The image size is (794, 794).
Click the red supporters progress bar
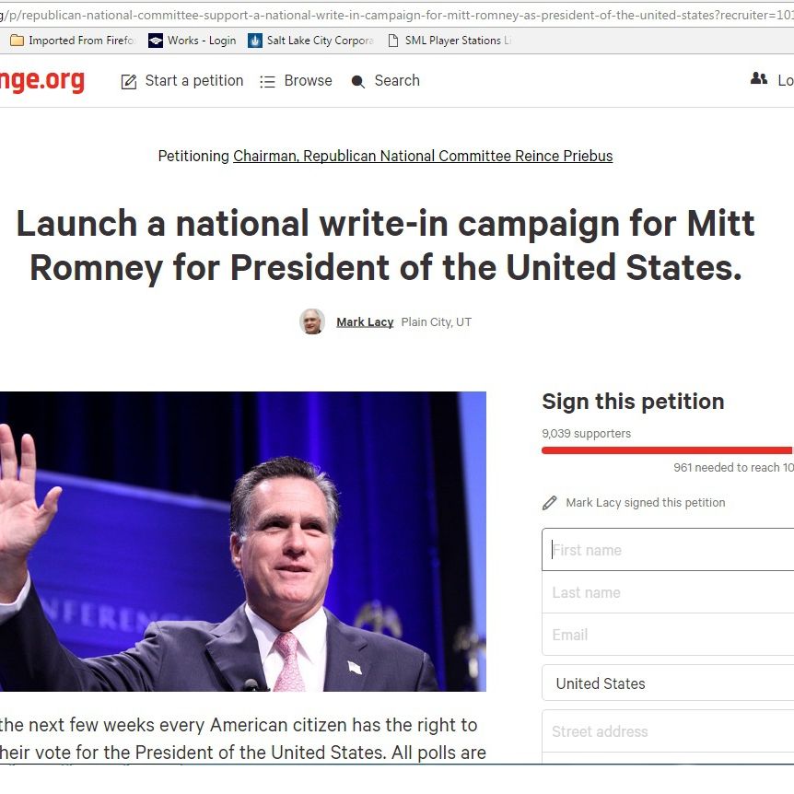tap(667, 450)
